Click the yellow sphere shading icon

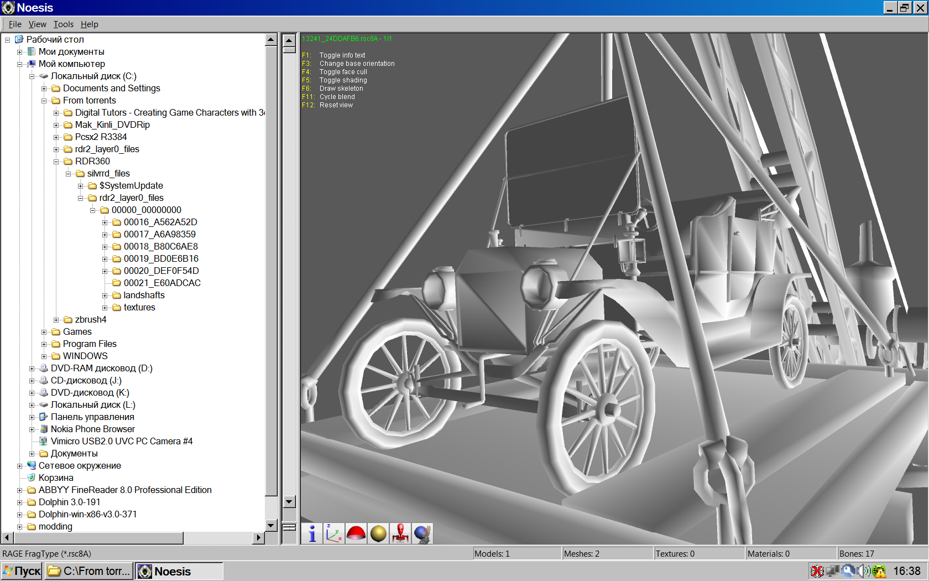point(378,534)
